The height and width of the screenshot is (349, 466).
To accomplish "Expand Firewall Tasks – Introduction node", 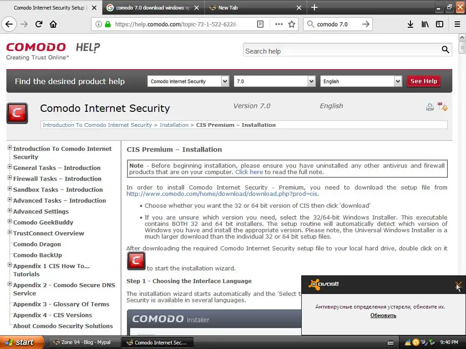I will point(10,178).
